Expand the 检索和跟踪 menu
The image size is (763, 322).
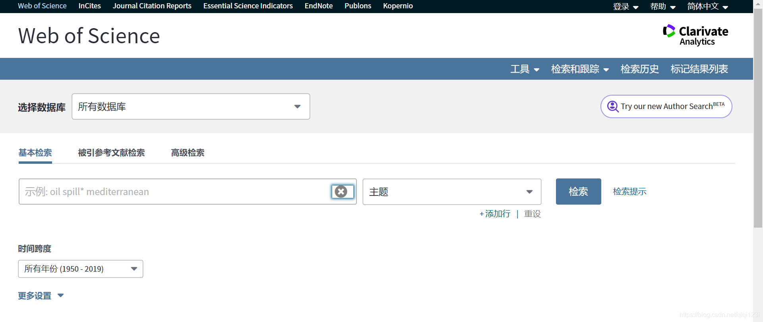click(x=580, y=69)
